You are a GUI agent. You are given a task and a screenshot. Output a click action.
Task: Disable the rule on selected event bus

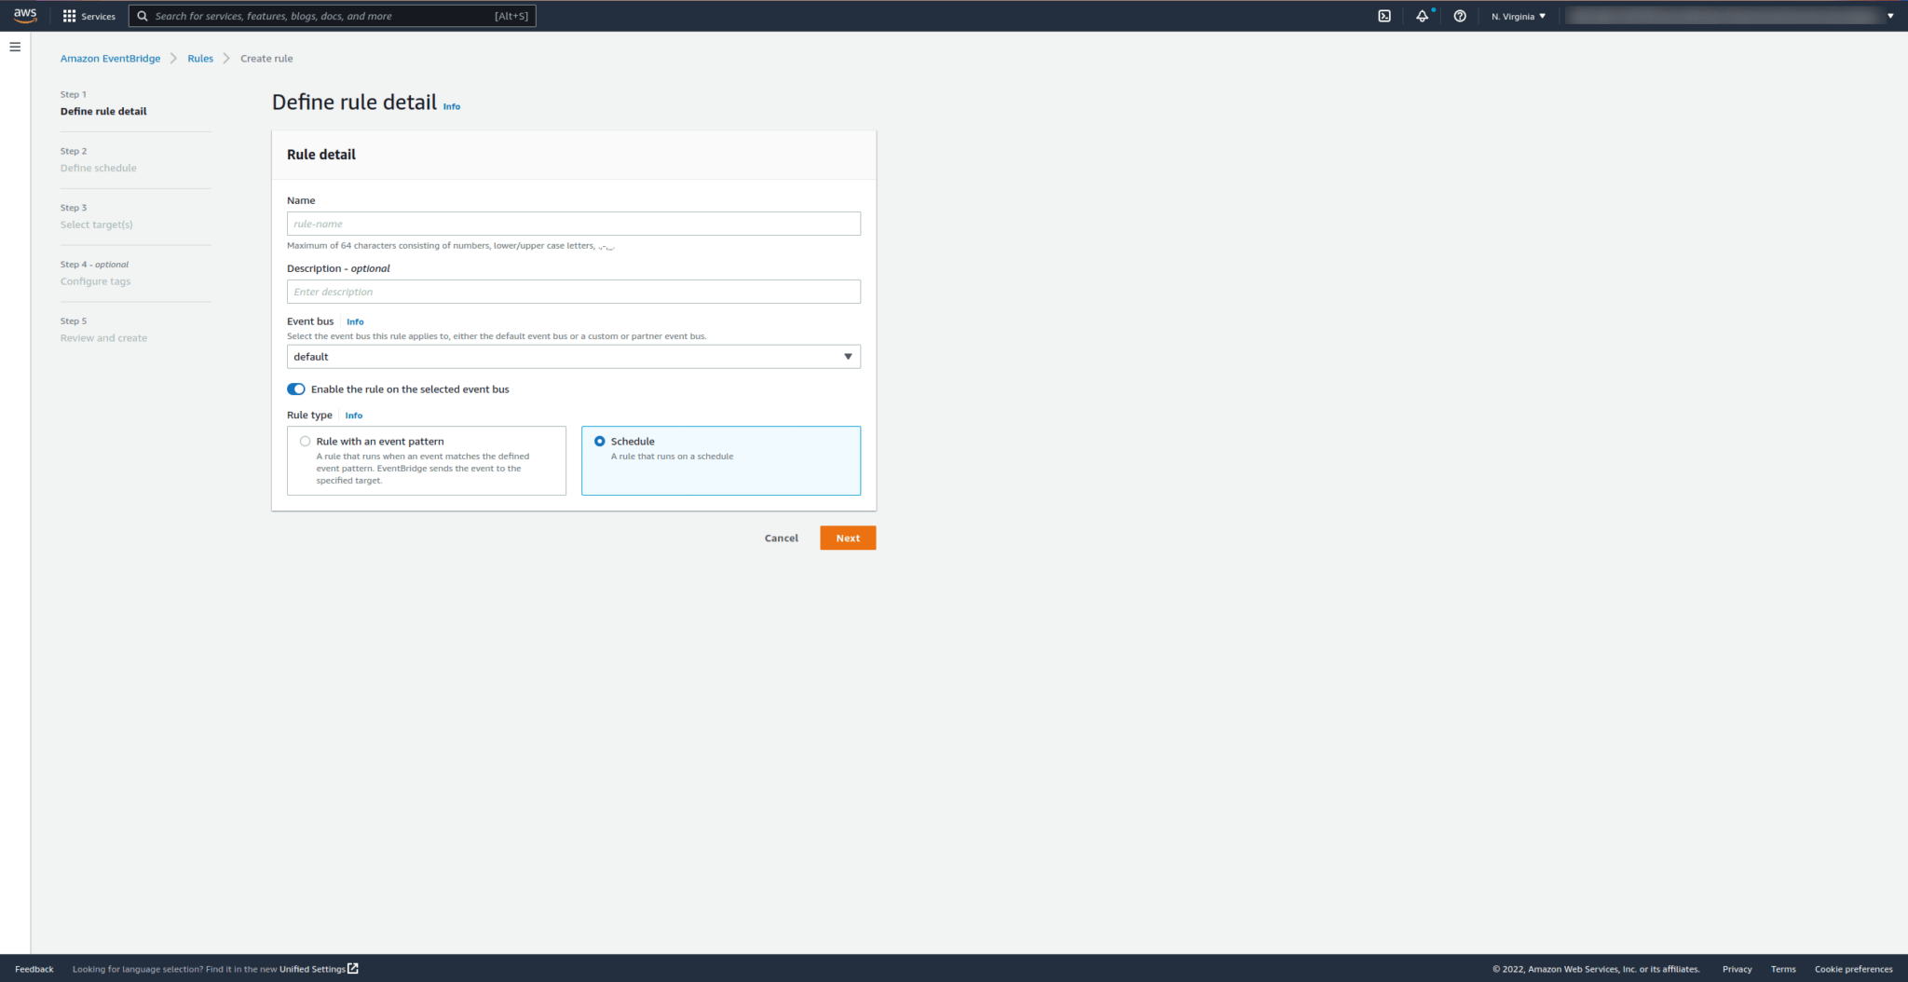[x=295, y=389]
